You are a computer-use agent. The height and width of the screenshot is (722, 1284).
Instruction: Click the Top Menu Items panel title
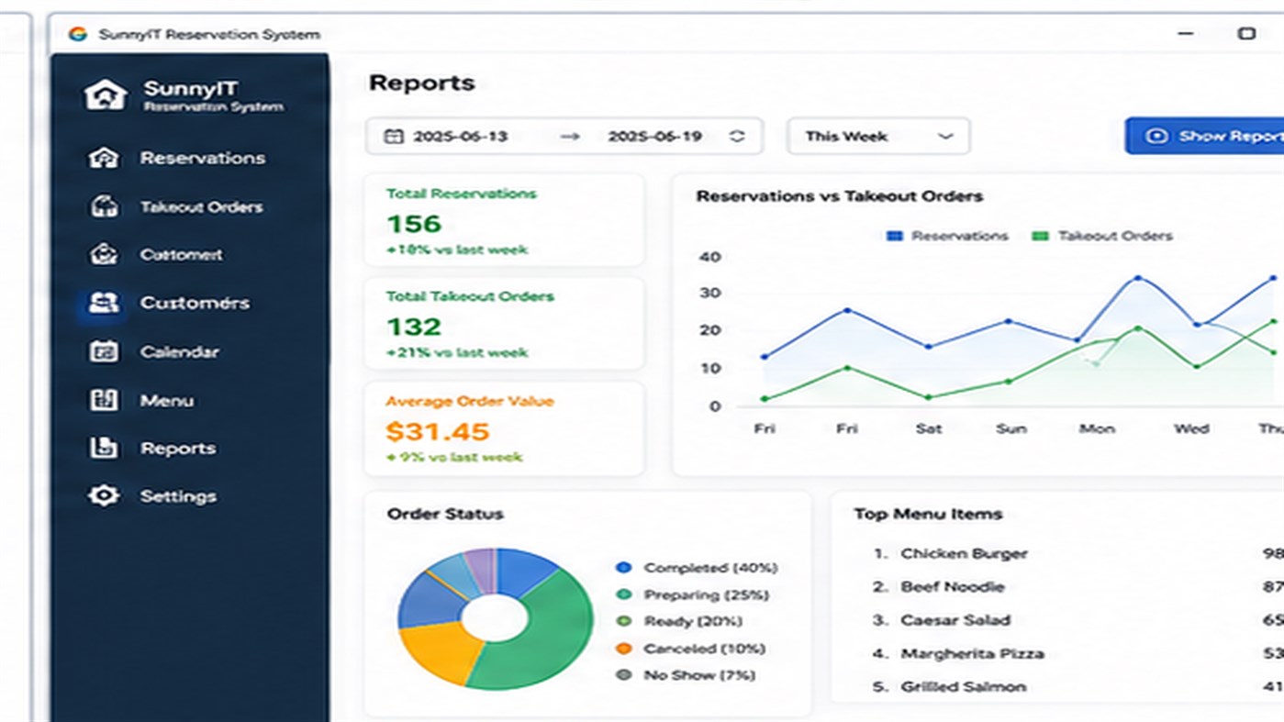(928, 514)
